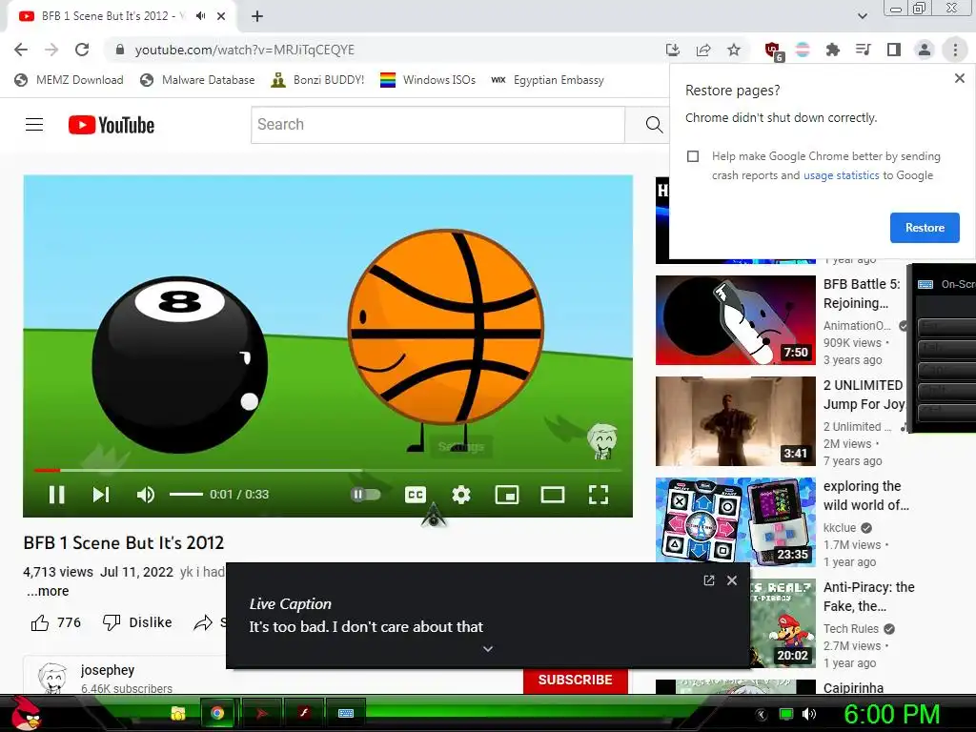The width and height of the screenshot is (976, 732).
Task: Open Chrome three-dot menu
Action: (955, 50)
